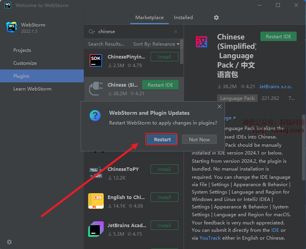Open settings gear at bottom left

click(9, 242)
